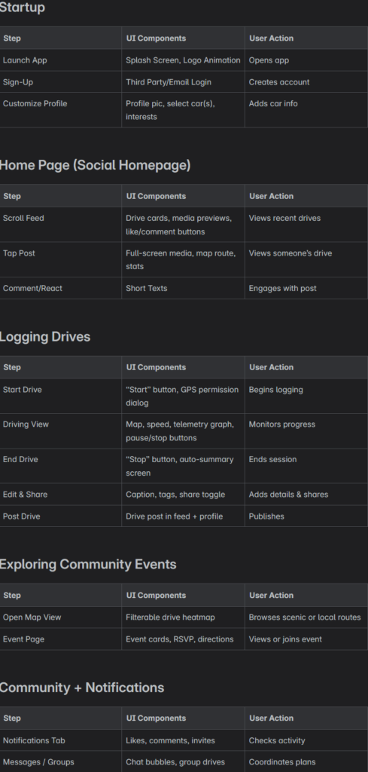Select the Launch App step cell

60,60
